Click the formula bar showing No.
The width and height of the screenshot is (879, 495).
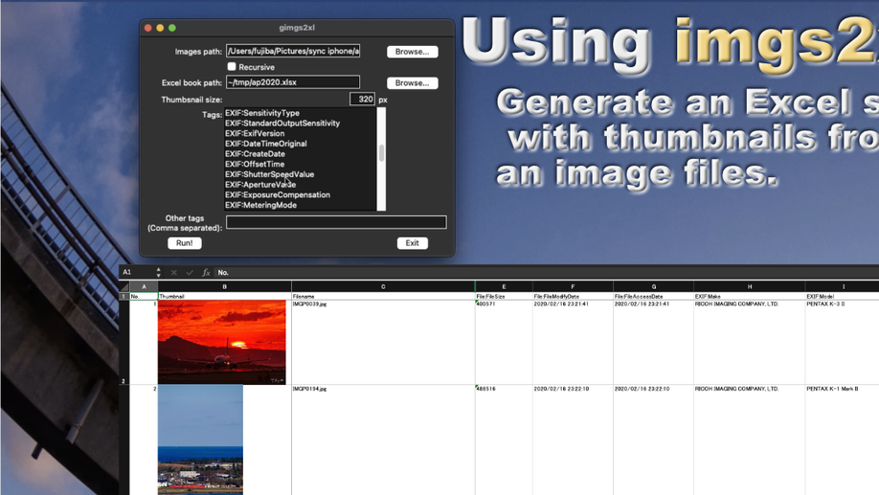pos(547,273)
